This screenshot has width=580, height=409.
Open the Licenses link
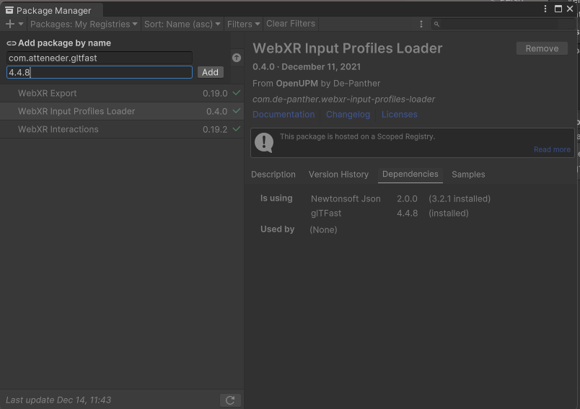pos(399,114)
